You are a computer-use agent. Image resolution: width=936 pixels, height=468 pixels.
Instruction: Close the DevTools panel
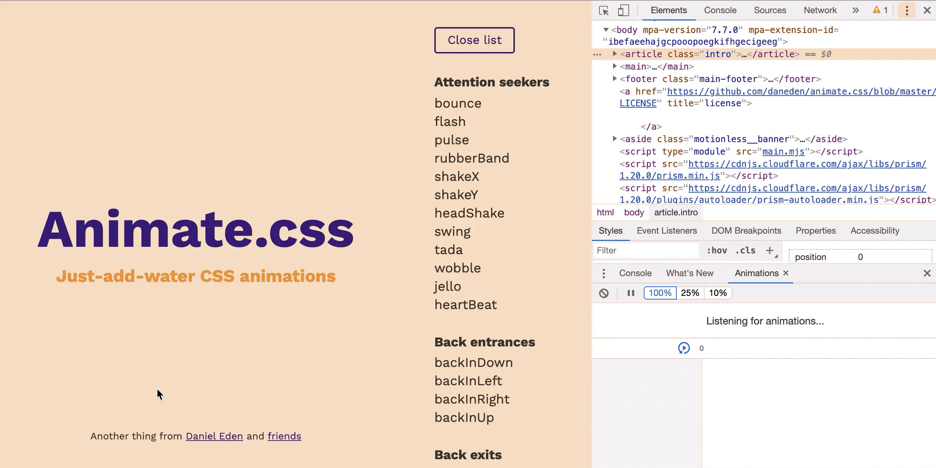point(927,10)
